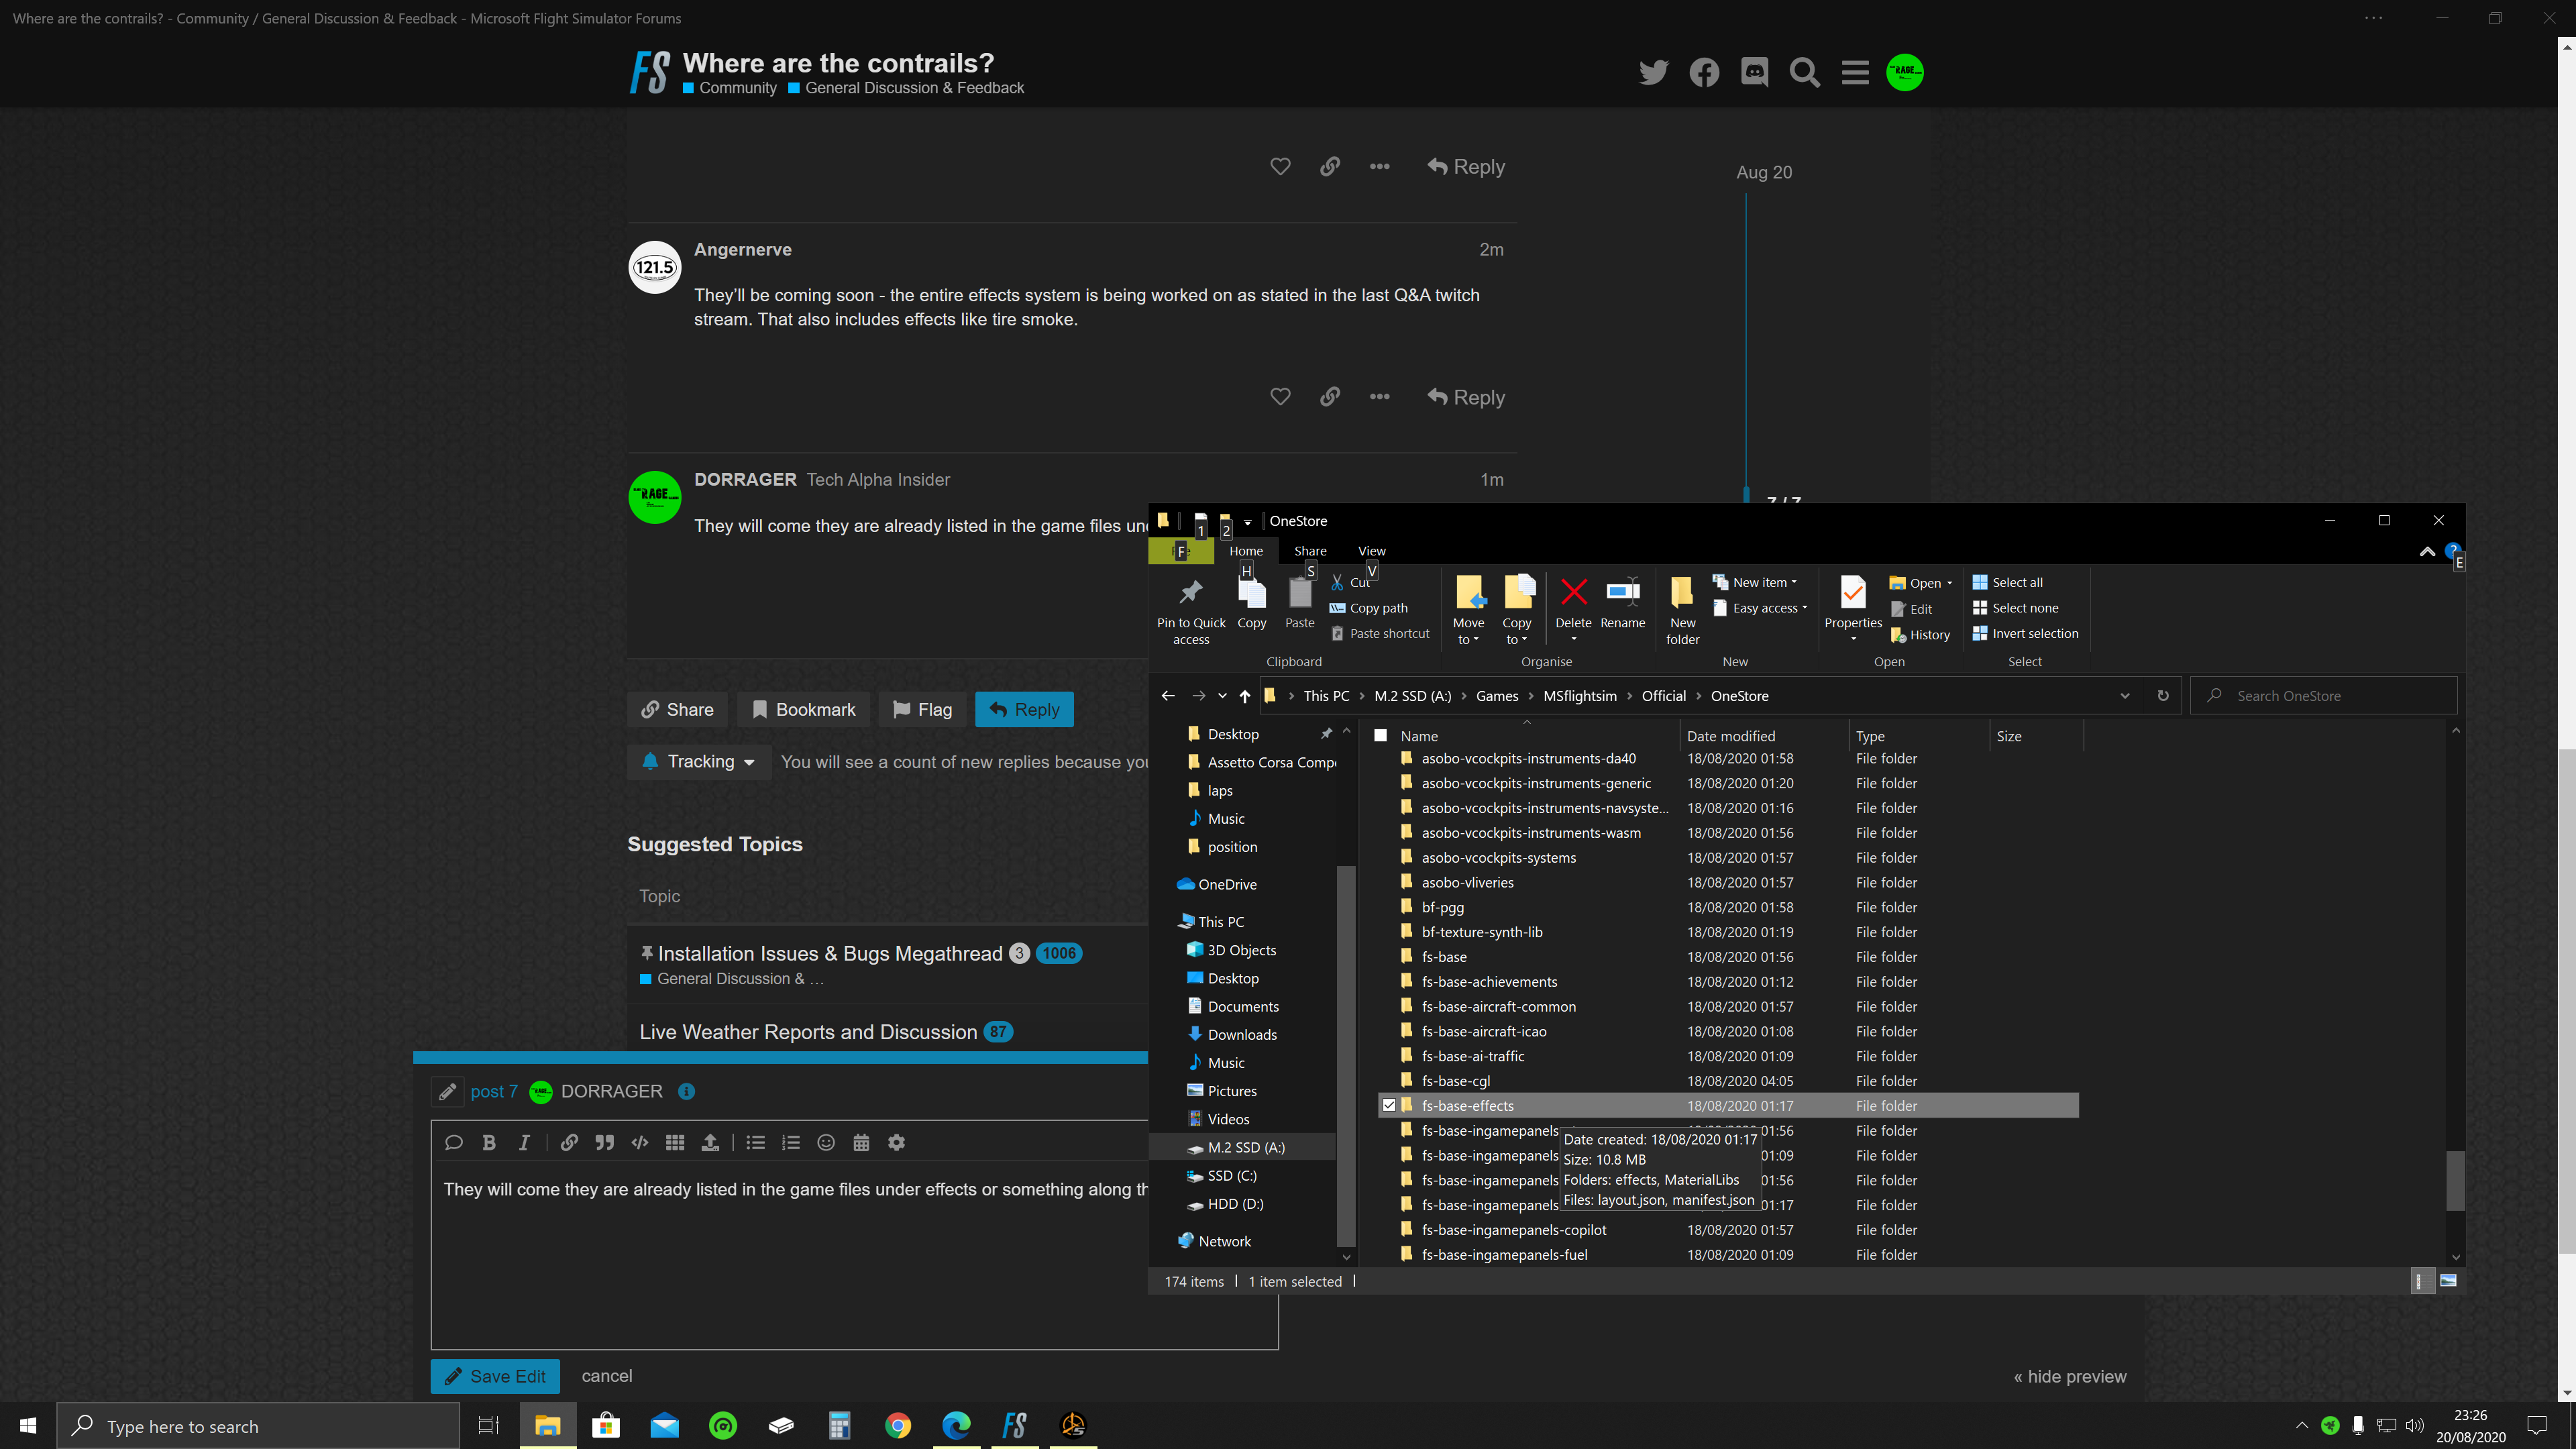Open the forum's Facebook link
Image resolution: width=2576 pixels, height=1449 pixels.
click(x=1704, y=72)
